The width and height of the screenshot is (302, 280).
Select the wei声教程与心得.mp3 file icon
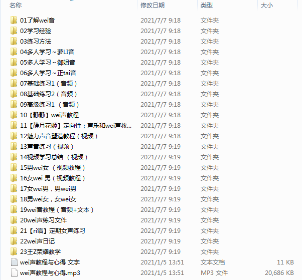(x=14, y=272)
